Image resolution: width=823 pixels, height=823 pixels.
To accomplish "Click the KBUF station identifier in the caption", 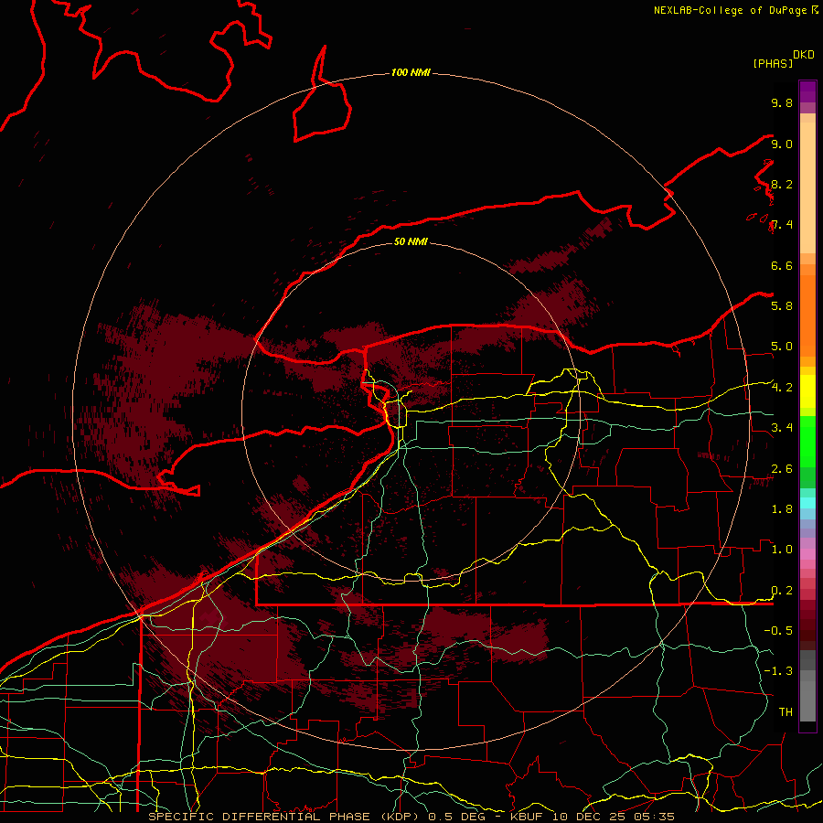I will tap(528, 817).
